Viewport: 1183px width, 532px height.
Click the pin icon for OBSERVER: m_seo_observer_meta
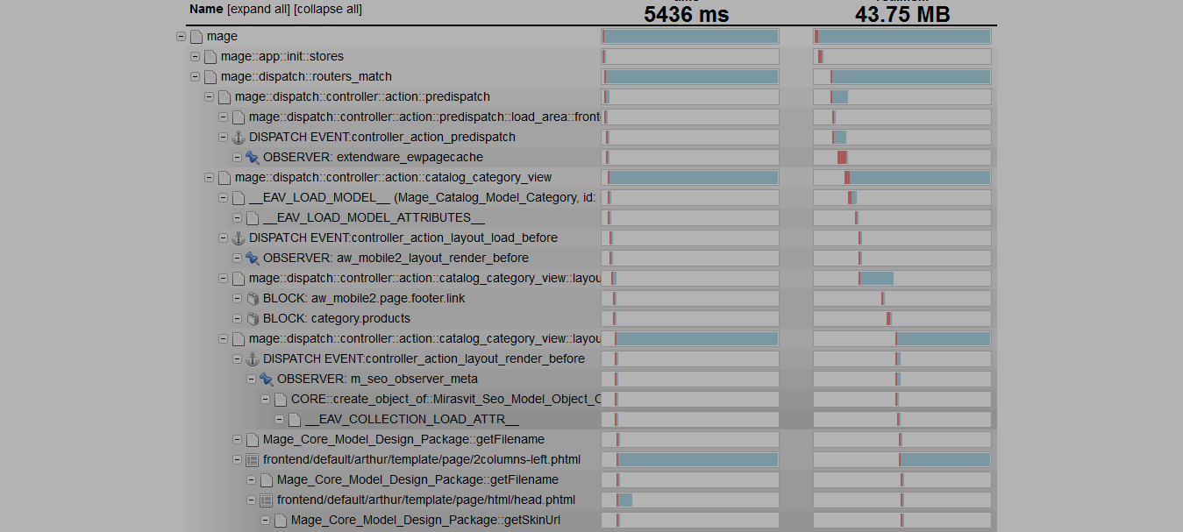click(x=267, y=379)
